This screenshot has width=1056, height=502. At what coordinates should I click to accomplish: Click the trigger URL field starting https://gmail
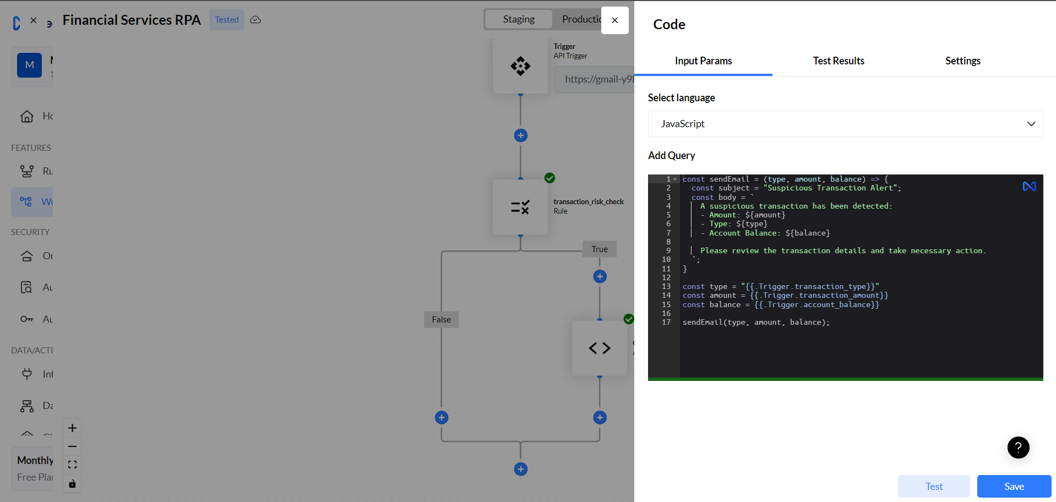coord(595,79)
